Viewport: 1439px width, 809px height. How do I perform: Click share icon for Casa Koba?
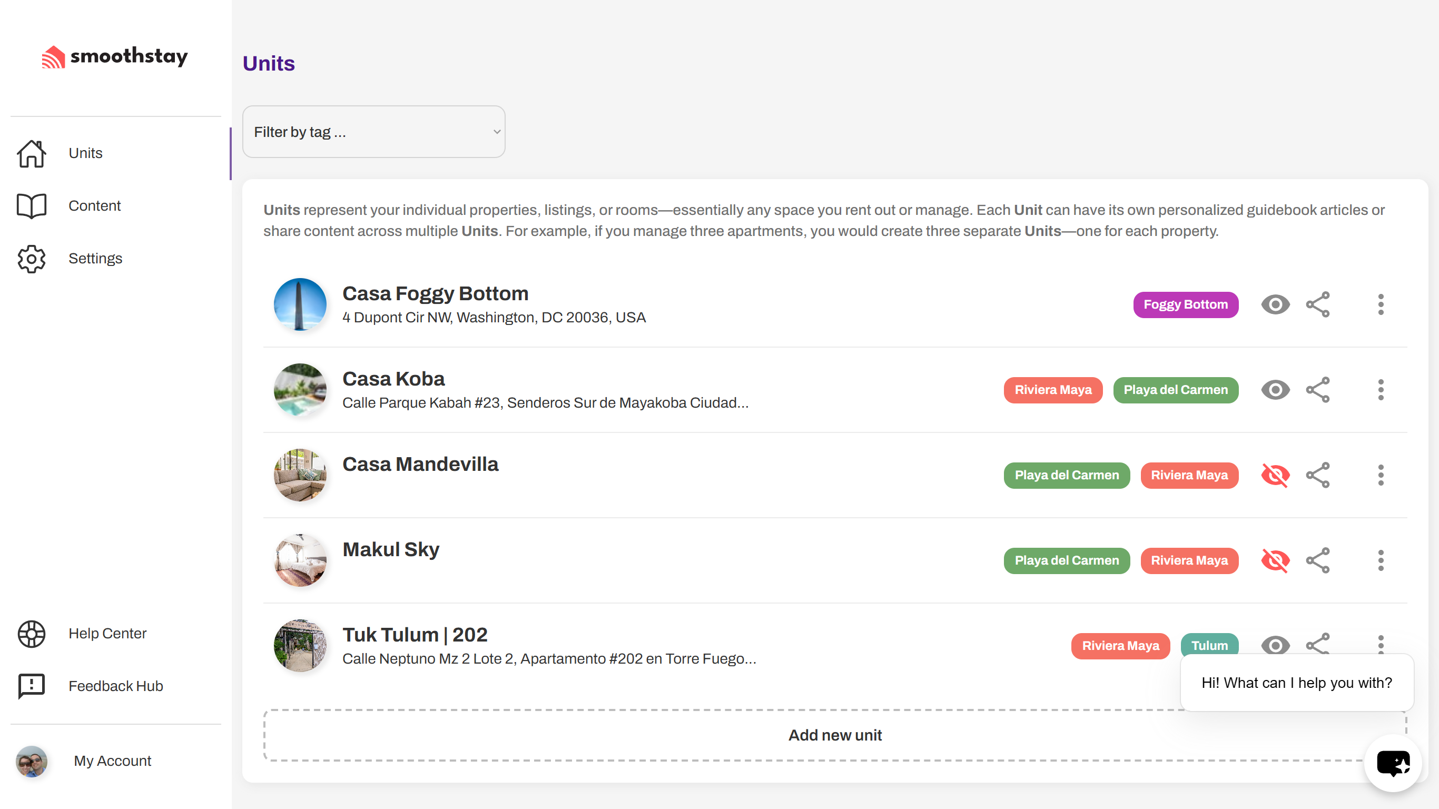(1318, 390)
